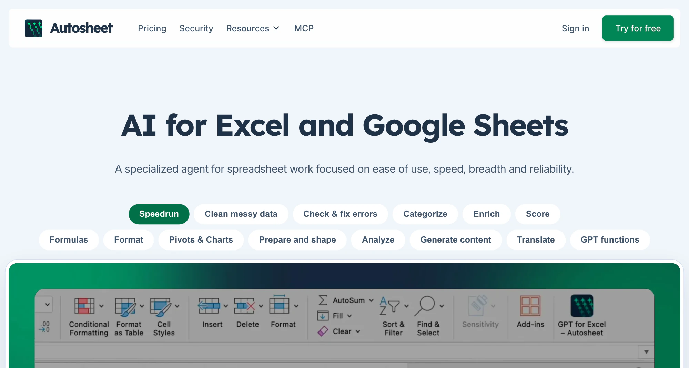
Task: Select the Clean messy data tab
Action: [x=241, y=214]
